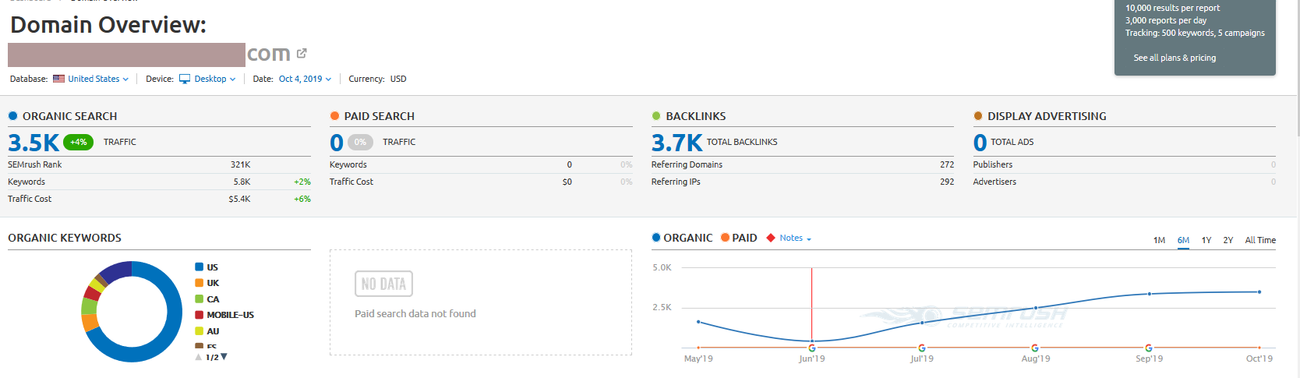
Task: Select the All Time range tab
Action: coord(1260,240)
